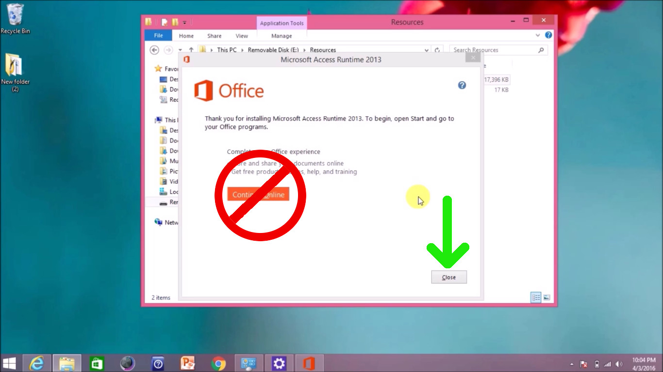Click Removable Disk (E:) in address path
The image size is (663, 372).
coord(273,50)
